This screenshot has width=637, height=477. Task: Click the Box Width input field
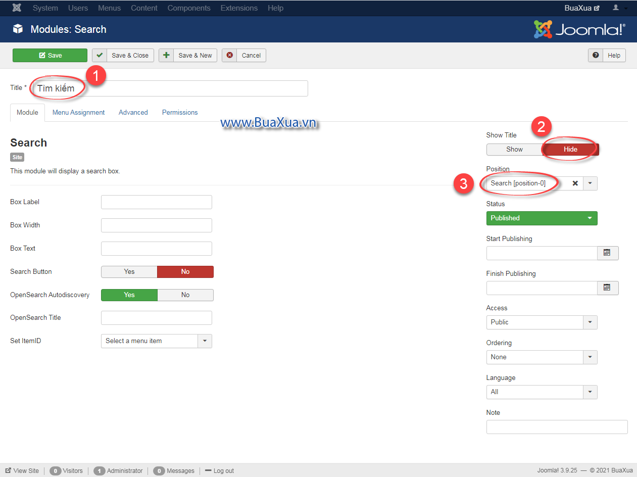(x=157, y=225)
